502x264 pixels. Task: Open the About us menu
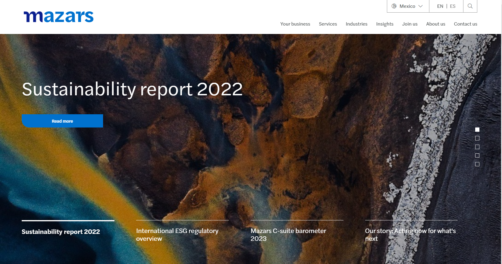[435, 24]
